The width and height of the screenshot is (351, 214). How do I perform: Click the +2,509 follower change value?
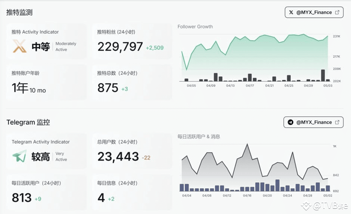155,48
